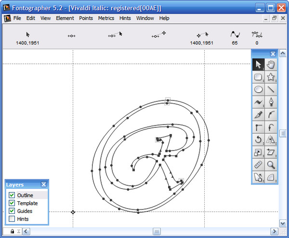The image size is (289, 238).
Task: Select the Pen tool
Action: [x=271, y=102]
